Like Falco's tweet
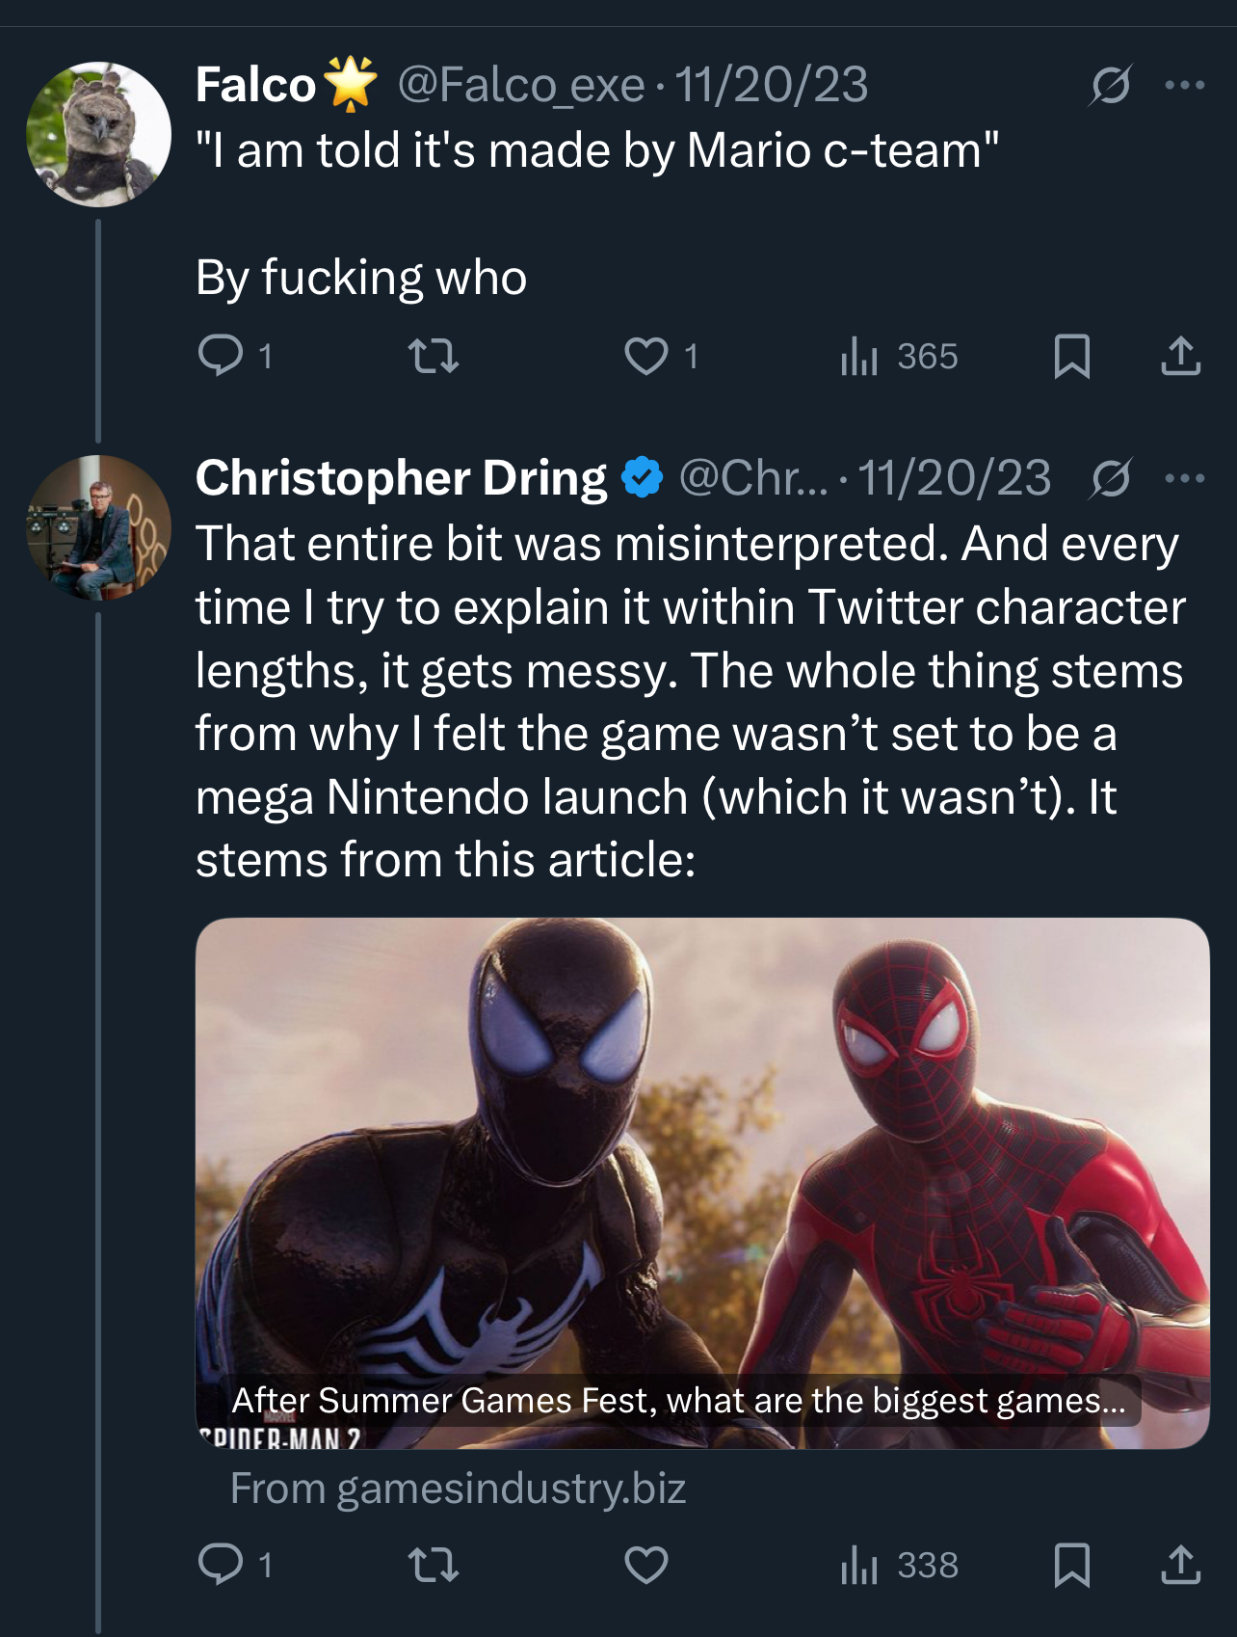This screenshot has height=1637, width=1237. [x=645, y=356]
